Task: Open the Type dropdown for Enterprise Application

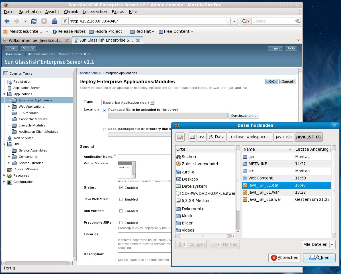Action: pos(128,103)
